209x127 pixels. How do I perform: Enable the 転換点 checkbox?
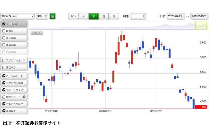[4, 31]
